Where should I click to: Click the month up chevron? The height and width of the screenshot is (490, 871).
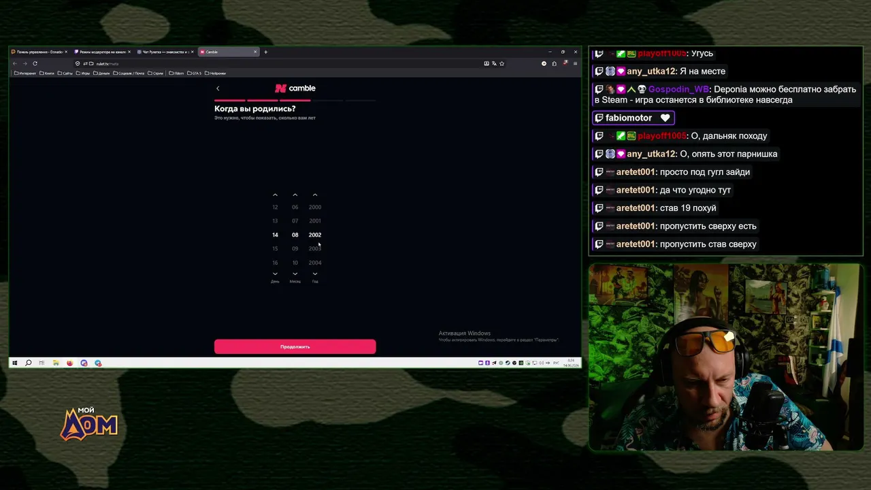click(x=295, y=195)
